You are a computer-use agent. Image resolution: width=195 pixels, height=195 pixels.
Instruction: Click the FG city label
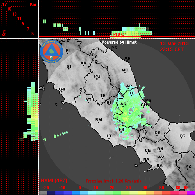[x=183, y=136]
